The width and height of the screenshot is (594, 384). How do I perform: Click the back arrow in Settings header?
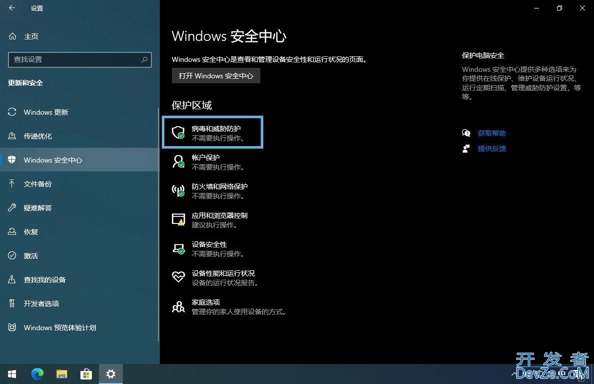coord(12,8)
